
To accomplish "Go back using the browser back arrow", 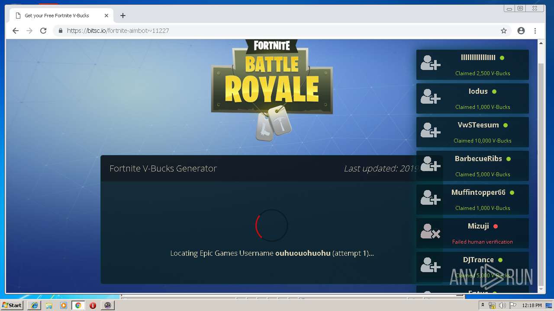I will [x=16, y=31].
